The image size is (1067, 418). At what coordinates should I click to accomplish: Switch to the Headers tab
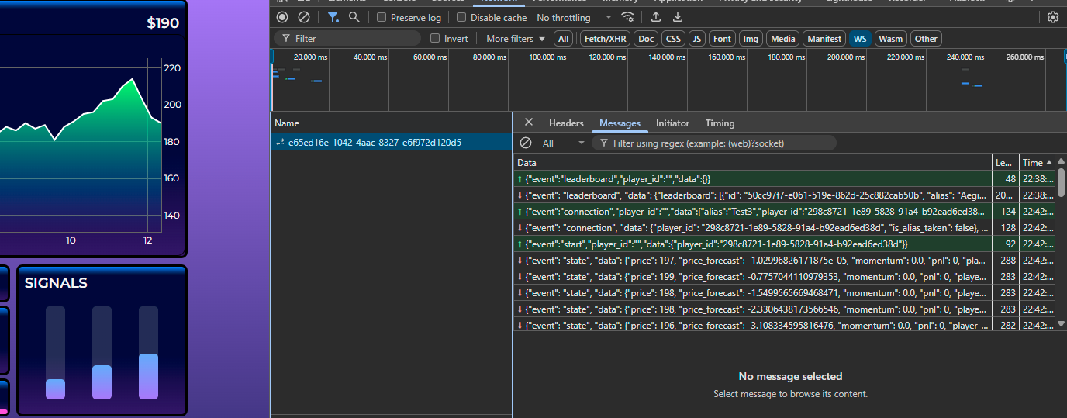[x=566, y=123]
